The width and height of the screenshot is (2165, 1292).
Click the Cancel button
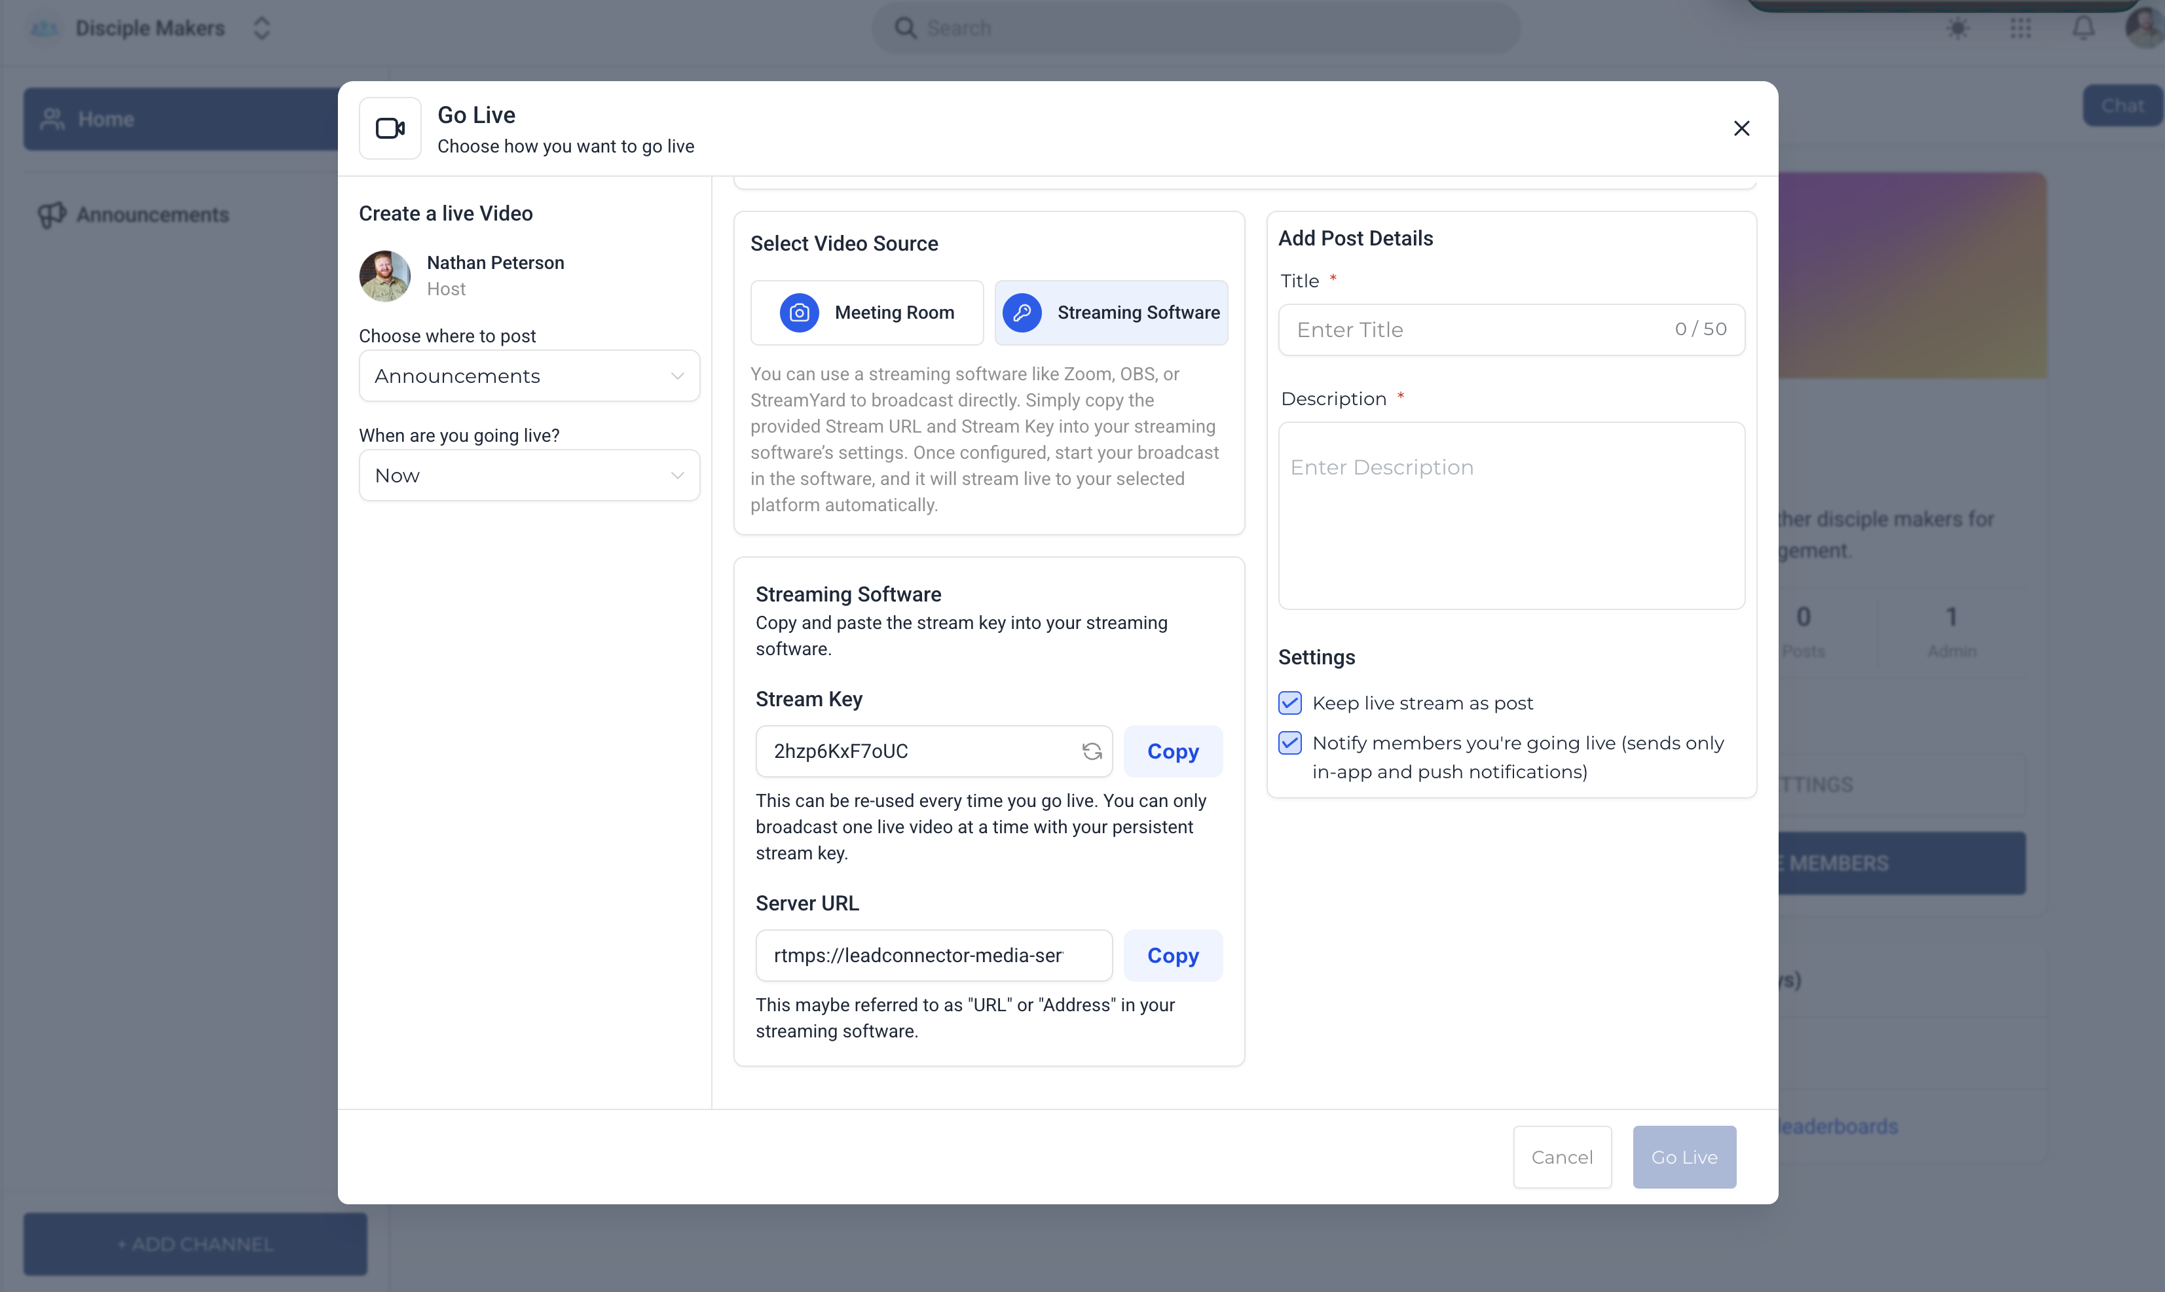[x=1563, y=1157]
